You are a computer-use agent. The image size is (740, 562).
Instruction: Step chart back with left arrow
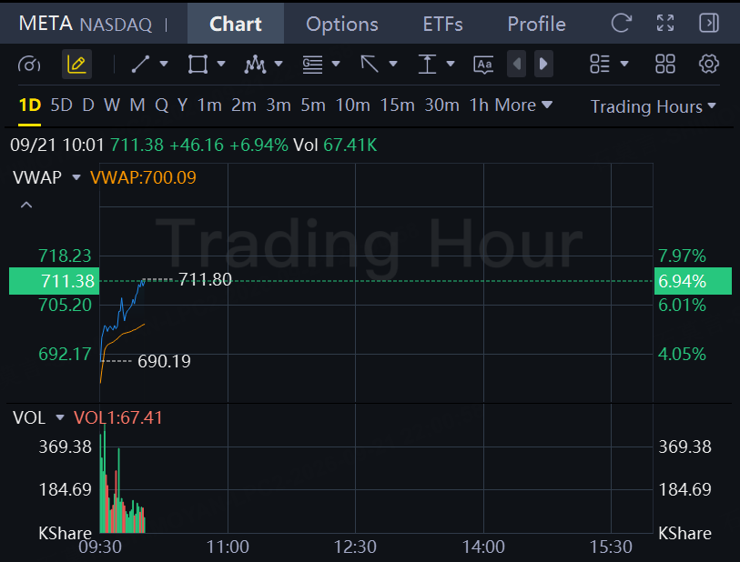pyautogui.click(x=516, y=64)
